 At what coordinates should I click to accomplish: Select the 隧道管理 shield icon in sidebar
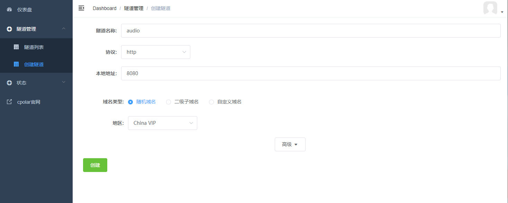coord(9,29)
